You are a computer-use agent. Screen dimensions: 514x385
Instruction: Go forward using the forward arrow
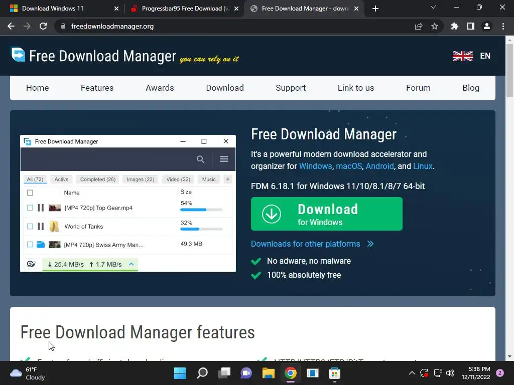click(27, 26)
